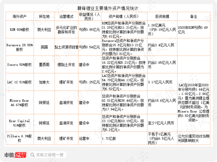Click the table title 赣锋锂业主要境外资产情况统计
Image resolution: width=217 pixels, height=162 pixels.
click(x=108, y=8)
